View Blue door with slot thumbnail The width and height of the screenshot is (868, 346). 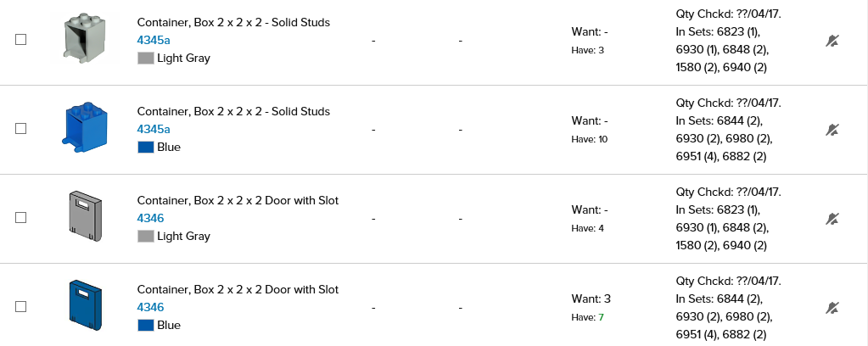click(86, 305)
